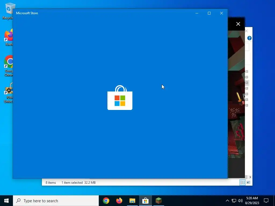Image resolution: width=275 pixels, height=206 pixels.
Task: Open the network status tray icon
Action: 234,201
